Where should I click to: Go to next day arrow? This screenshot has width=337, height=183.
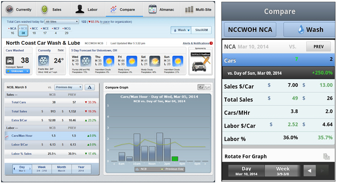pyautogui.click(x=30, y=169)
